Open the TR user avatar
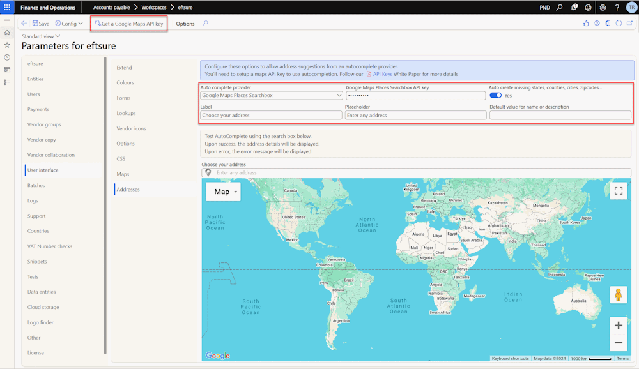This screenshot has width=639, height=369. click(x=631, y=7)
